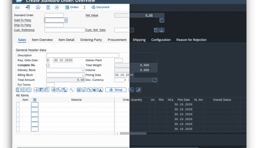The image size is (259, 148).
Task: Open the Orders toolbar button
Action: [x=72, y=7]
